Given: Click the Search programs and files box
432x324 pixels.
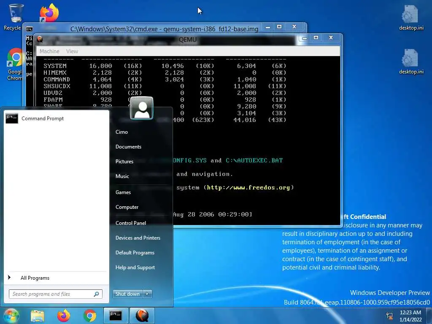Looking at the screenshot, I should [x=55, y=294].
